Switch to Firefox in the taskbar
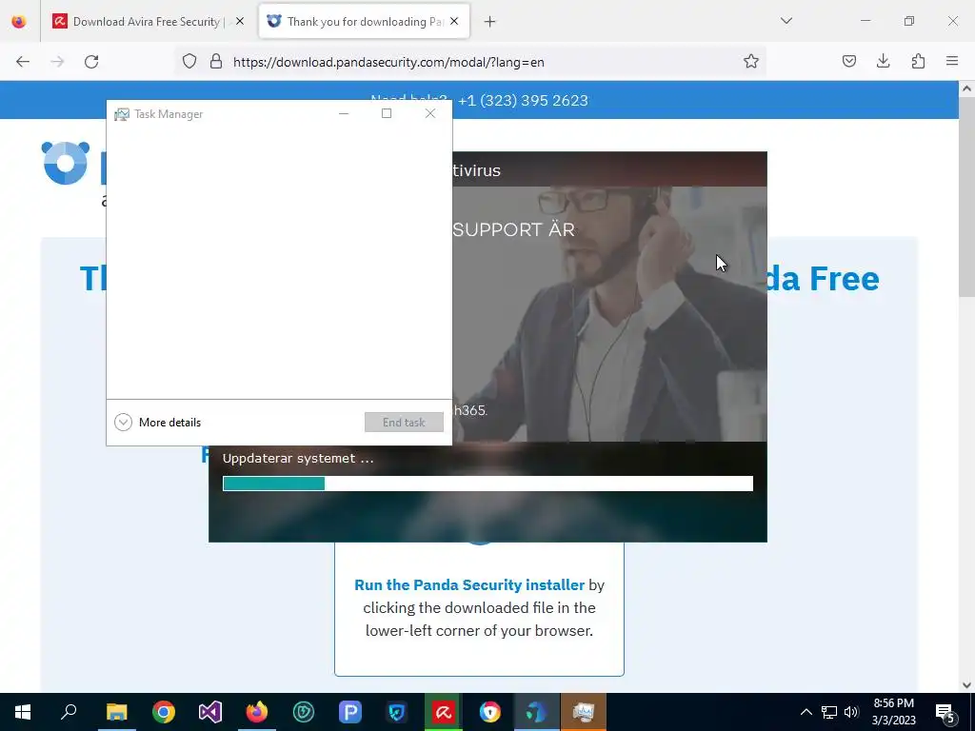The height and width of the screenshot is (731, 975). coord(257,712)
